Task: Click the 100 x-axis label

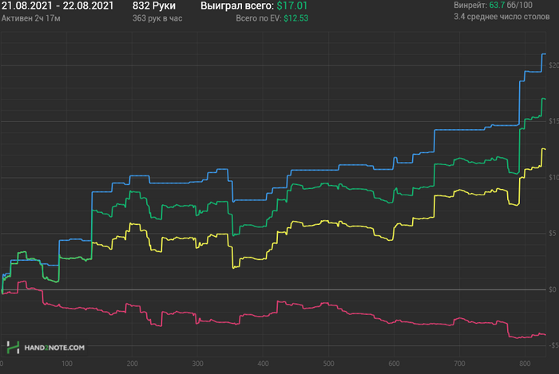Action: [x=66, y=364]
